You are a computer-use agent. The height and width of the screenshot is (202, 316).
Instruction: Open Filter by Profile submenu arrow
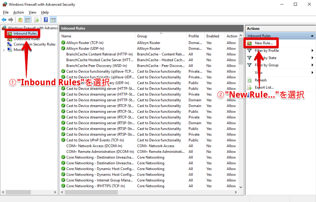pos(312,51)
